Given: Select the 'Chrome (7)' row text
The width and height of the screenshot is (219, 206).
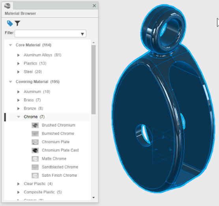Looking at the screenshot, I should (x=34, y=117).
